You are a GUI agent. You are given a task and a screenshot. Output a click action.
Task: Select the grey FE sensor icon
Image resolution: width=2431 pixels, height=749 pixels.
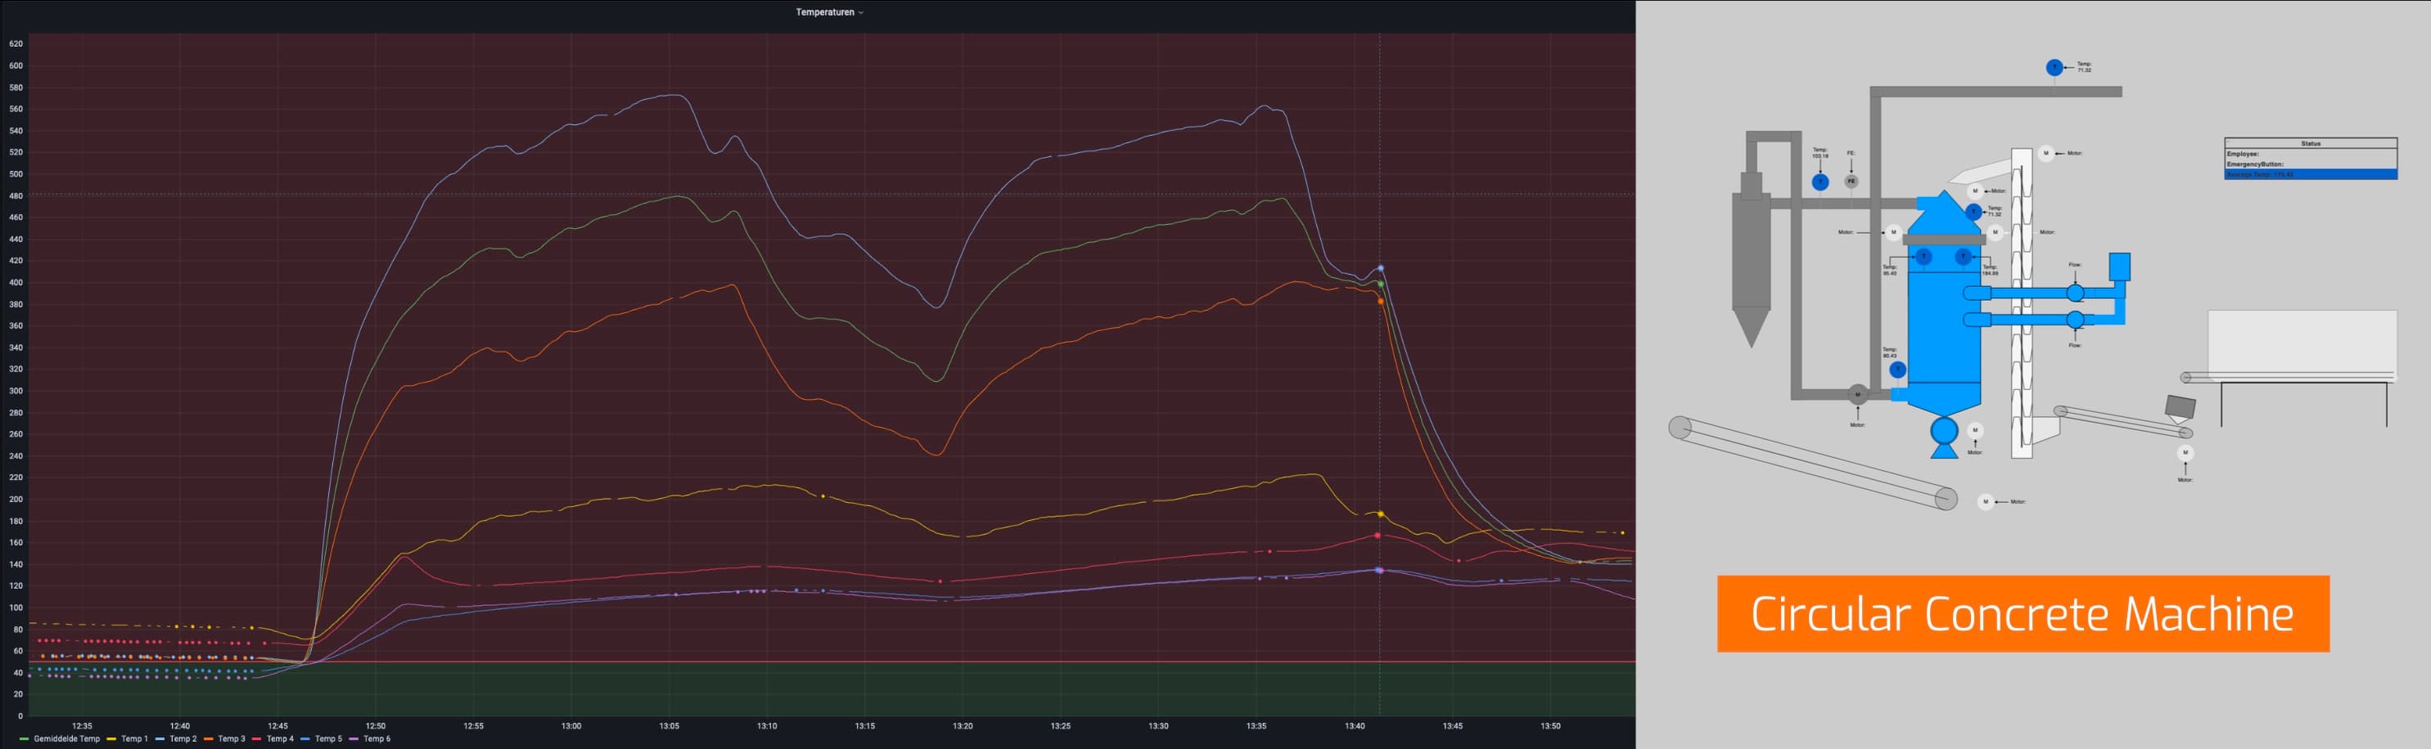(1851, 182)
